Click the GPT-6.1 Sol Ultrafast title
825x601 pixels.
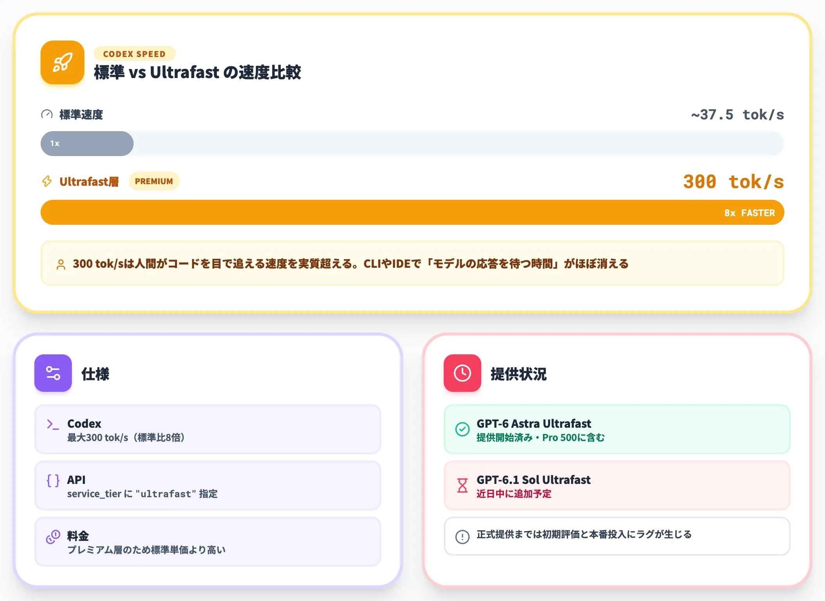click(x=534, y=480)
